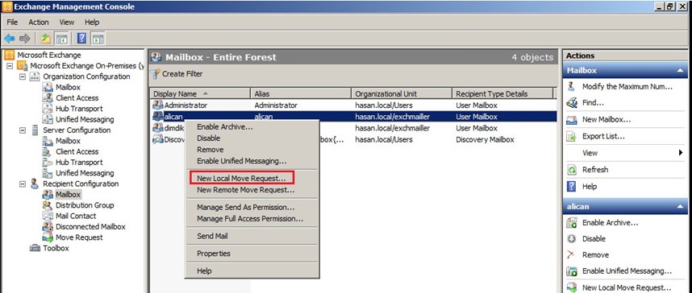Image resolution: width=692 pixels, height=293 pixels.
Task: Open Unified Messaging under Server Configuration
Action: click(85, 173)
